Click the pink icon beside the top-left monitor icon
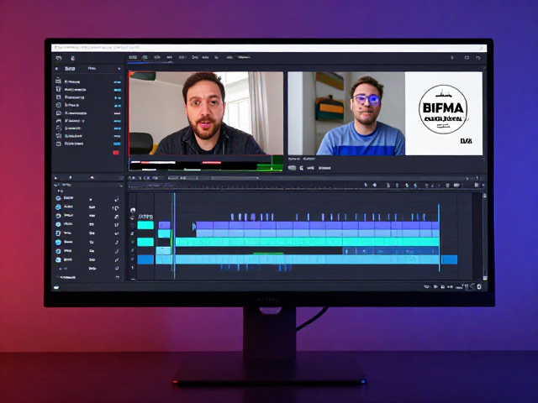The height and width of the screenshot is (403, 538). 73,58
